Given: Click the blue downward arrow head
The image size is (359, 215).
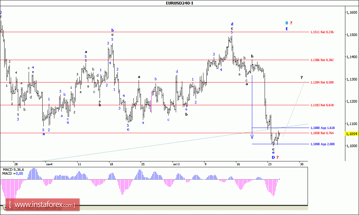Looking at the screenshot, I should pyautogui.click(x=252, y=137).
